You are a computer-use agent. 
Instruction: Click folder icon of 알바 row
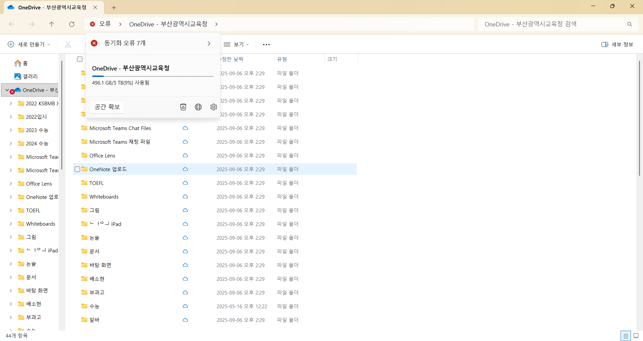click(84, 320)
